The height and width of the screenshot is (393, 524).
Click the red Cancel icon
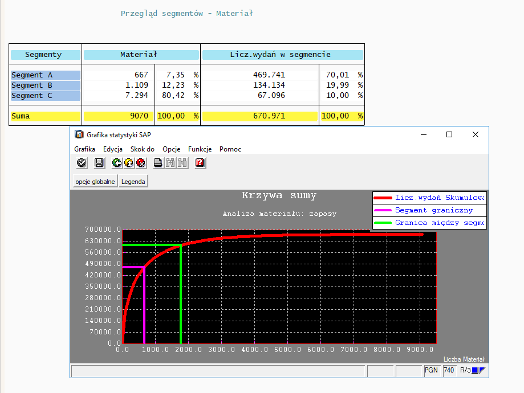point(141,163)
